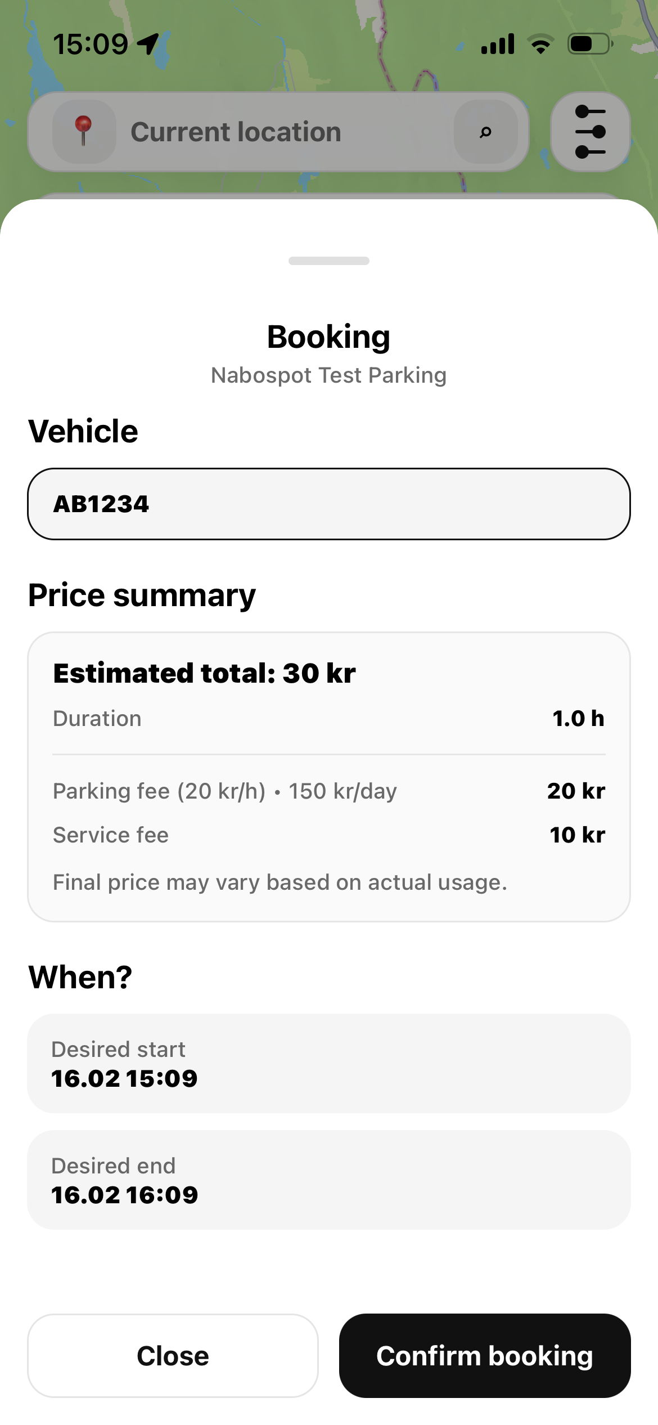Screen dimensions: 658x1425
Task: Open the Desired end time picker
Action: (329, 1180)
